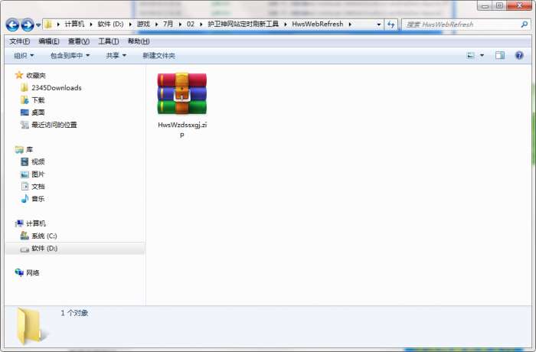Open the 文件(F) menu
Image resolution: width=536 pixels, height=352 pixels.
pos(19,41)
